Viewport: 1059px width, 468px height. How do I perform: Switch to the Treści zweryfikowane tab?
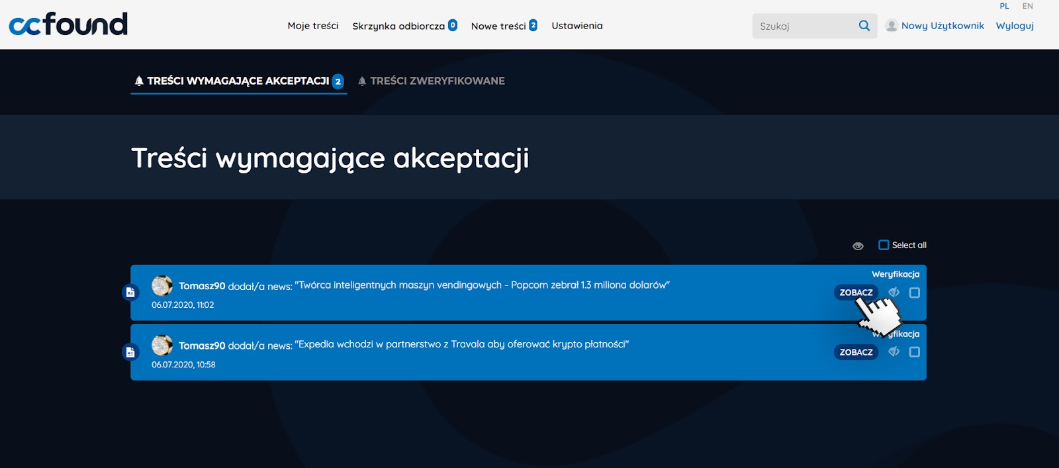[432, 81]
